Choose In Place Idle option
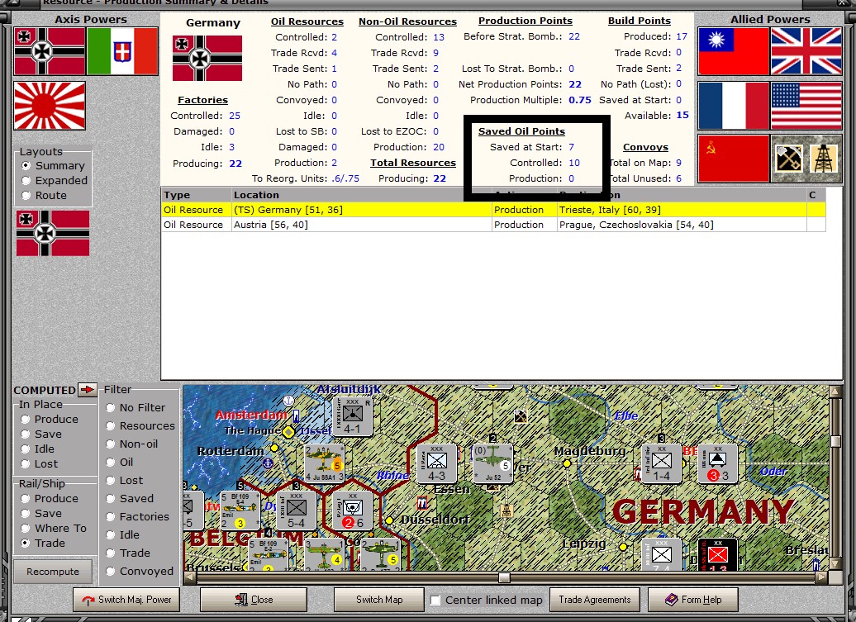The image size is (856, 622). point(25,449)
